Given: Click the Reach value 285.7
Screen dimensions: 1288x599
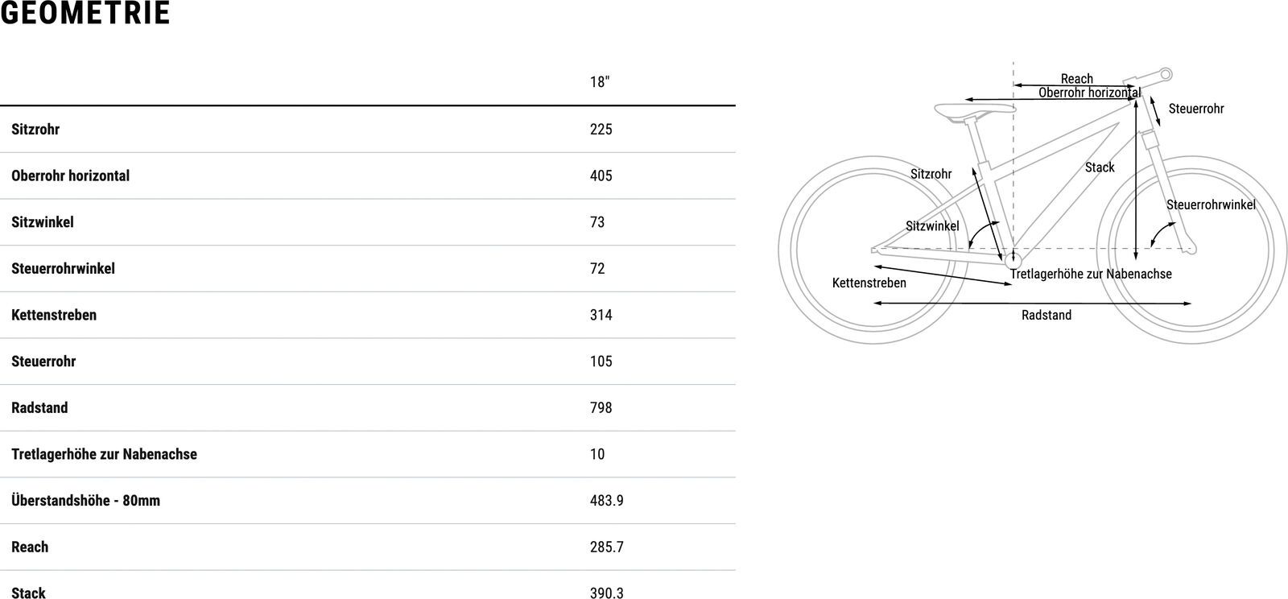Looking at the screenshot, I should coord(606,547).
